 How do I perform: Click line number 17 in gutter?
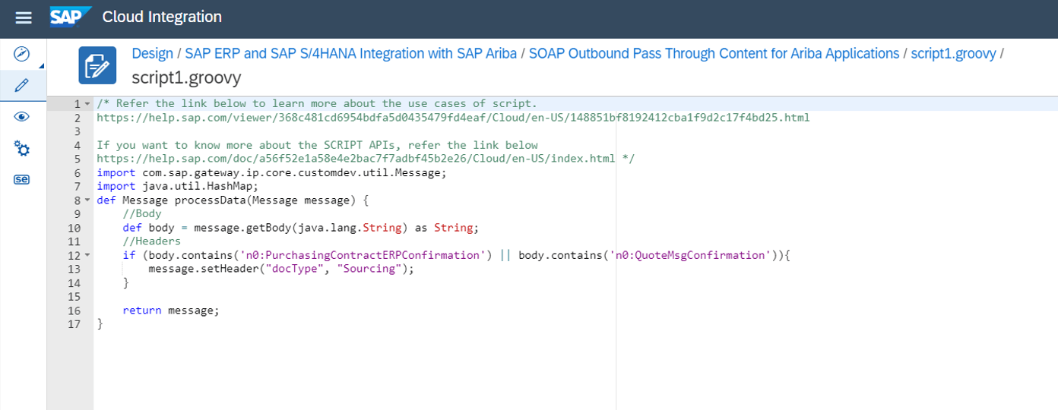point(74,323)
